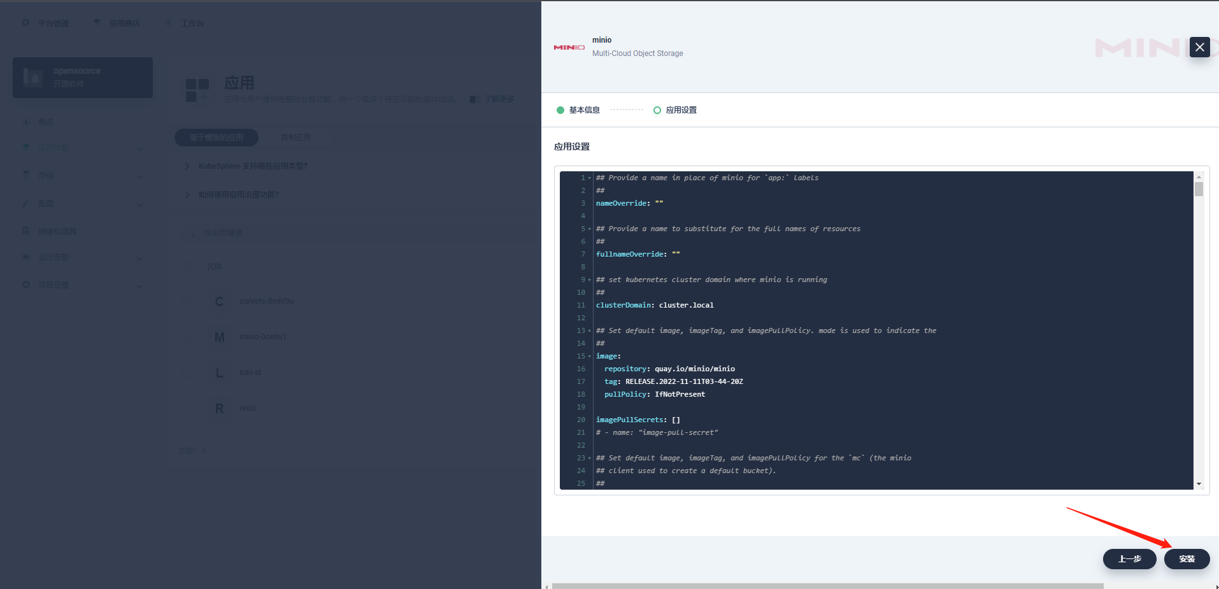Click the red MinIO logo in dialog header
This screenshot has height=589, width=1219.
569,47
